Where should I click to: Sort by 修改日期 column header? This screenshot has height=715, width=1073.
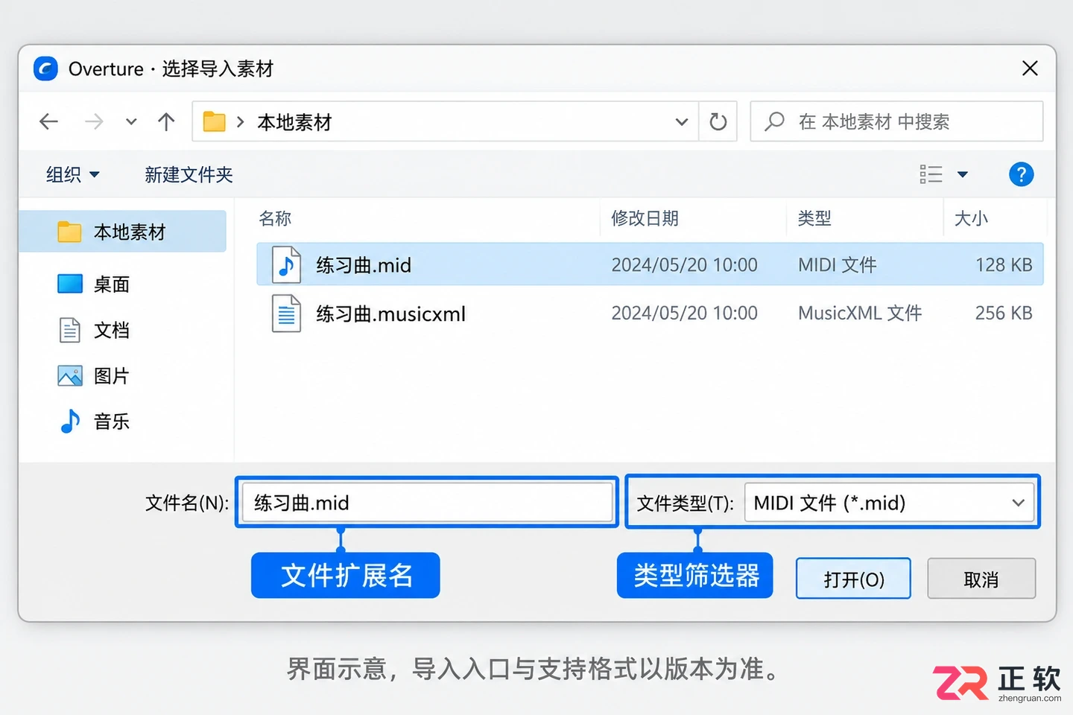(x=645, y=218)
